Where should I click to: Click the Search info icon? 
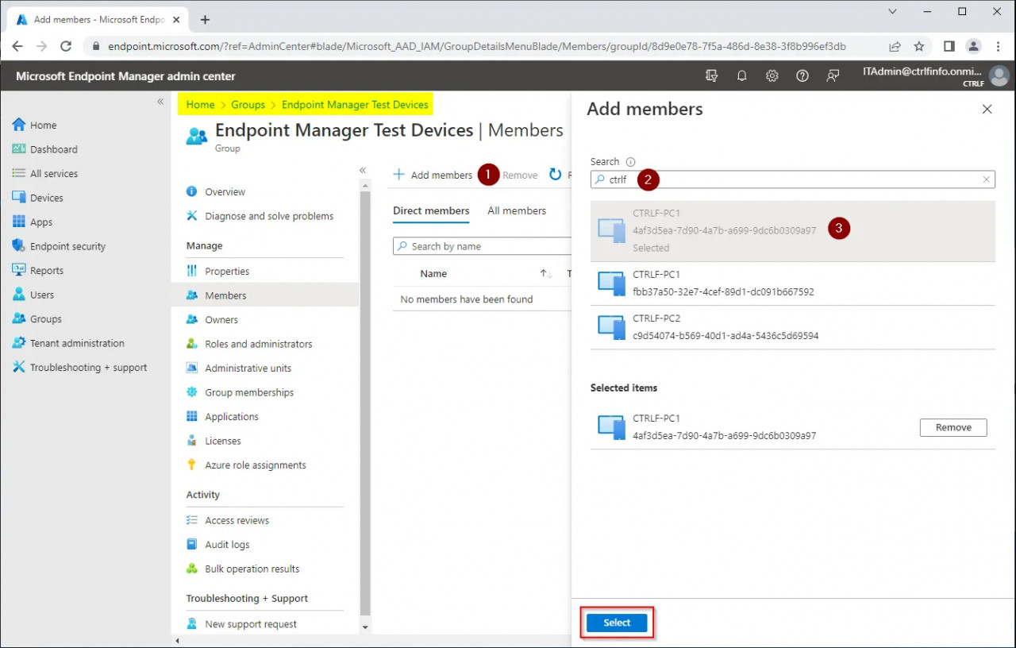pyautogui.click(x=631, y=162)
